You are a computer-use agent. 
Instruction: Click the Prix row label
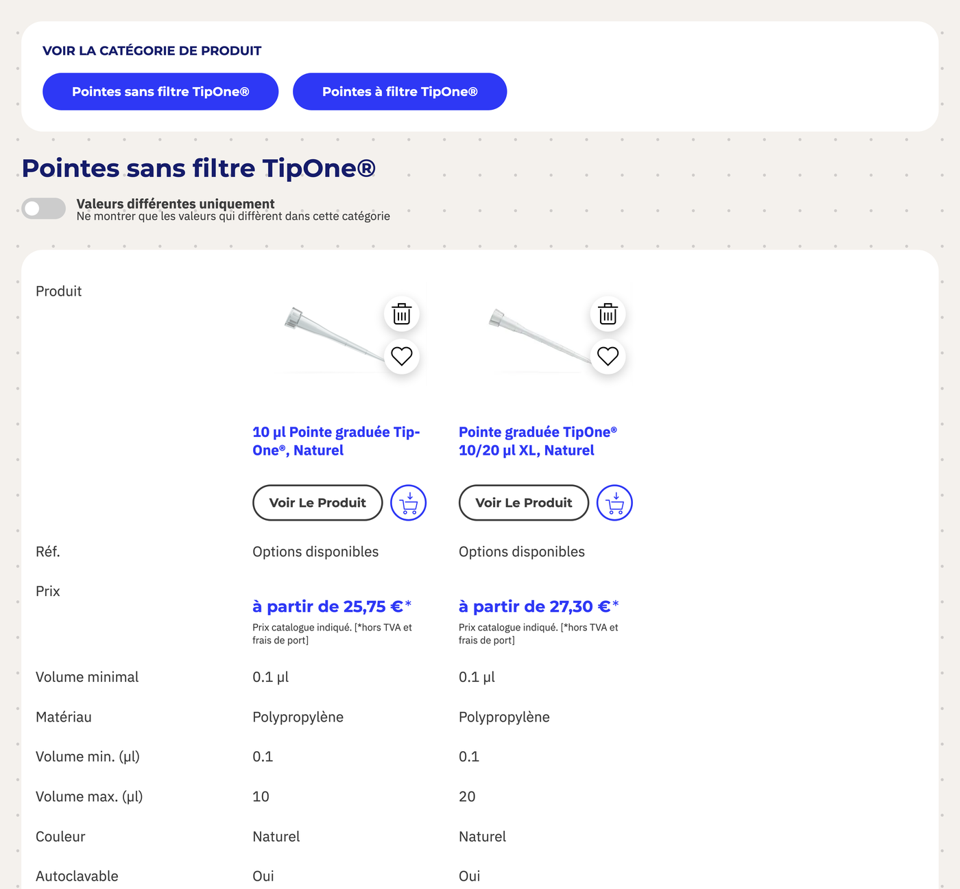(48, 591)
